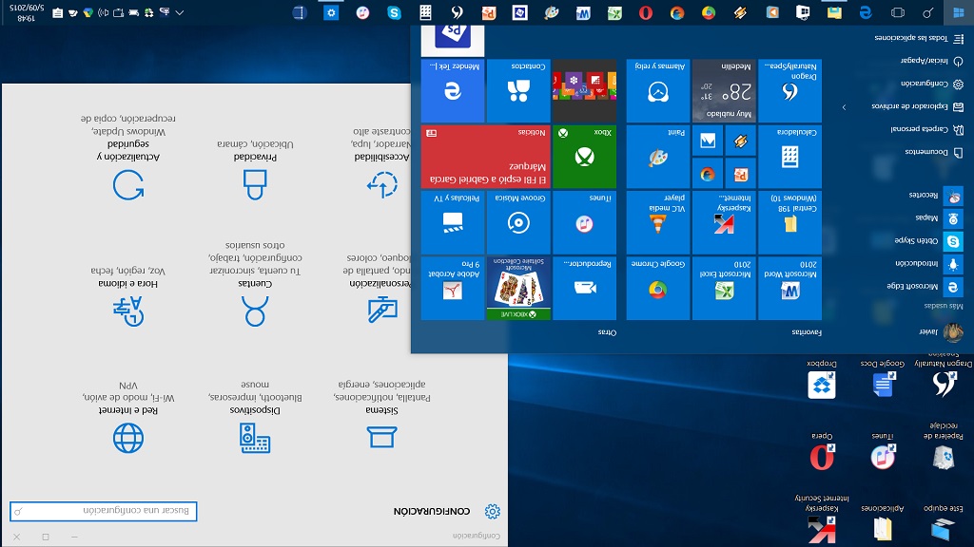Launch the Microsoft Excel 2010 Start tile
Image resolution: width=974 pixels, height=547 pixels.
coord(724,288)
